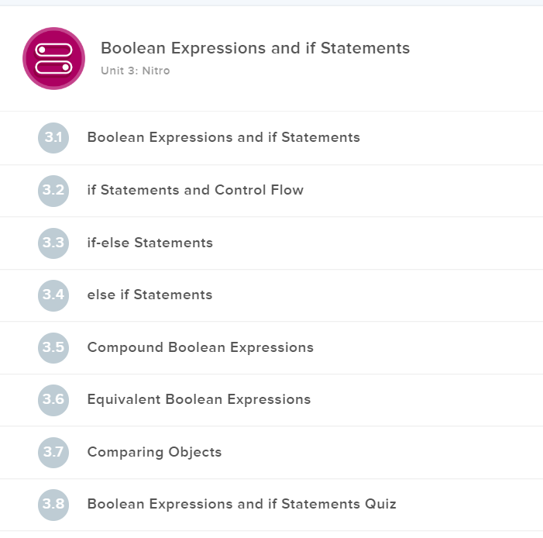Click the unit header title text

pos(255,48)
